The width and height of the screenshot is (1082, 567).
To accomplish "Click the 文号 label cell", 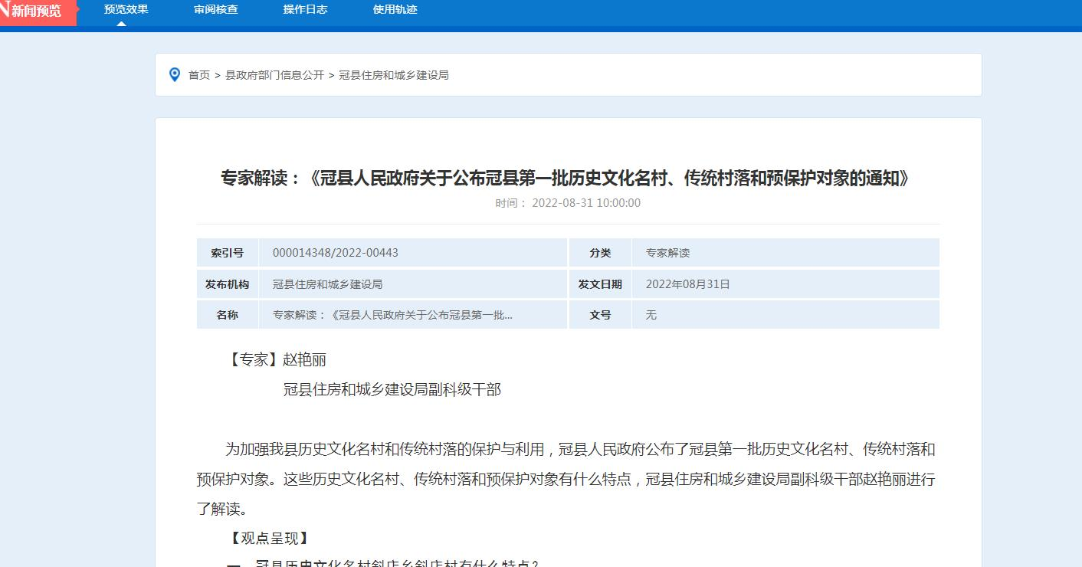I will pyautogui.click(x=600, y=315).
